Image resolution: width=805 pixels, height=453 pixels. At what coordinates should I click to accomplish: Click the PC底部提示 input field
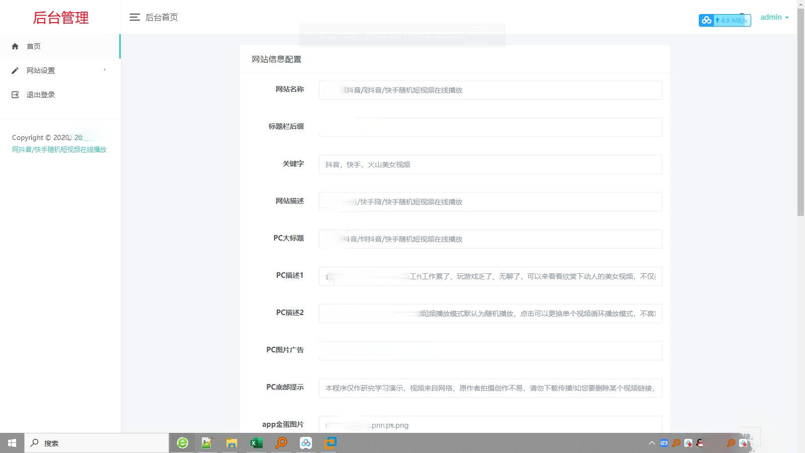pos(490,388)
